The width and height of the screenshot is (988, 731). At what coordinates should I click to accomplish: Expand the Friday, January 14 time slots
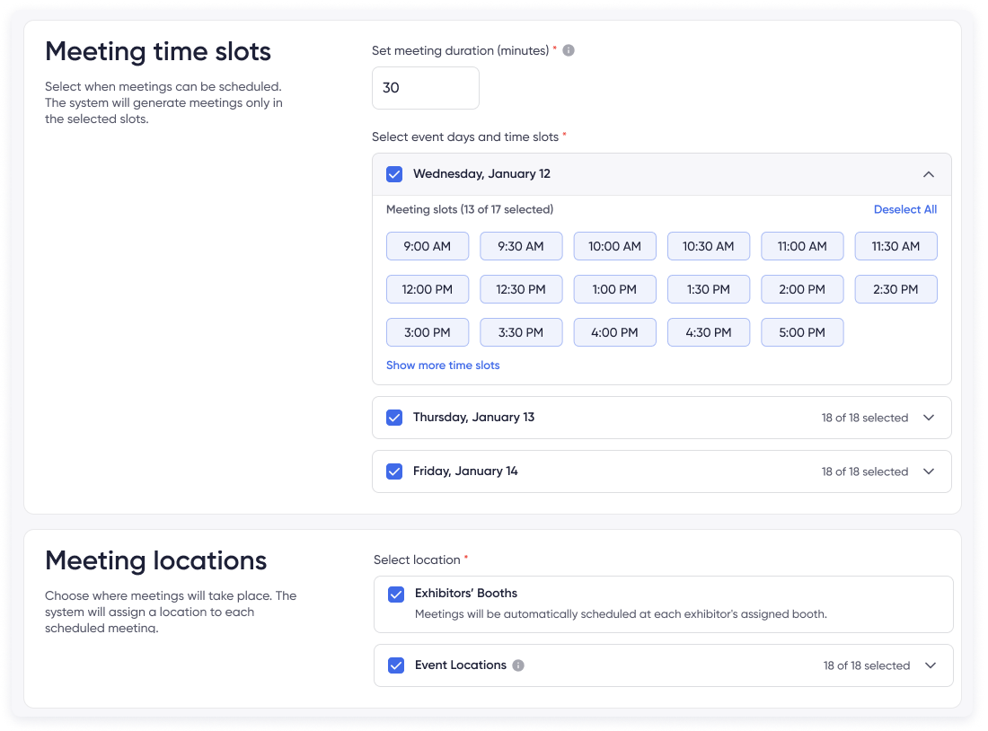[929, 471]
